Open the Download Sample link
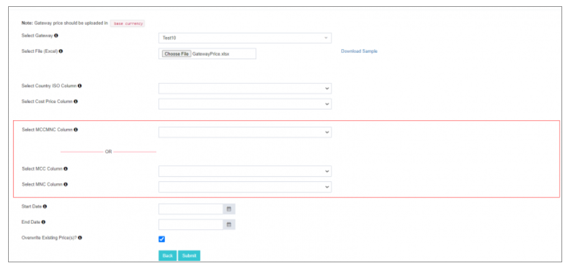This screenshot has width=569, height=266. 359,51
